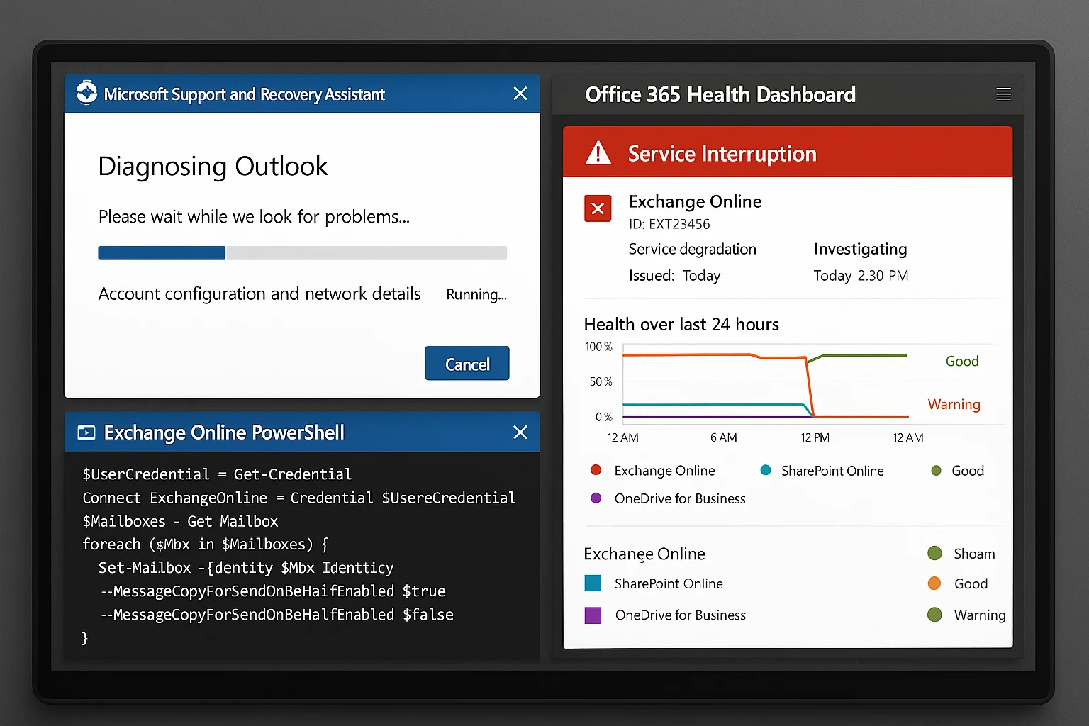The image size is (1089, 726).
Task: Click the teal square beside SharePoint Online
Action: 593,583
